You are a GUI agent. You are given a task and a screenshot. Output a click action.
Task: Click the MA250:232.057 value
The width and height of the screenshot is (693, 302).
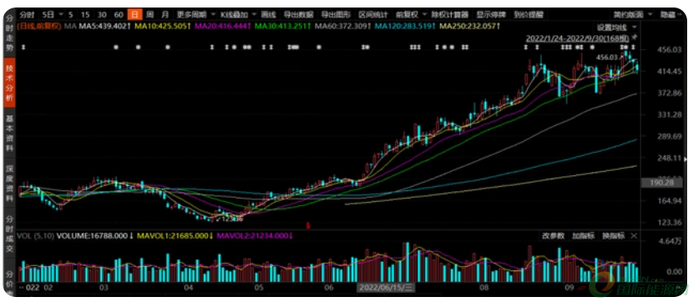pos(470,27)
